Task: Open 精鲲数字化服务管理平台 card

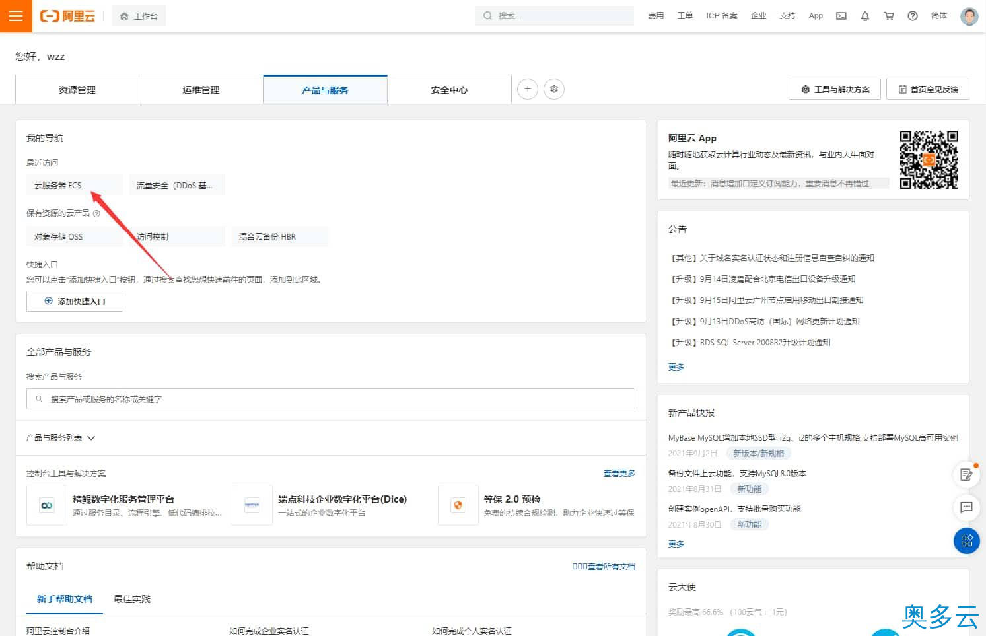Action: (x=123, y=505)
